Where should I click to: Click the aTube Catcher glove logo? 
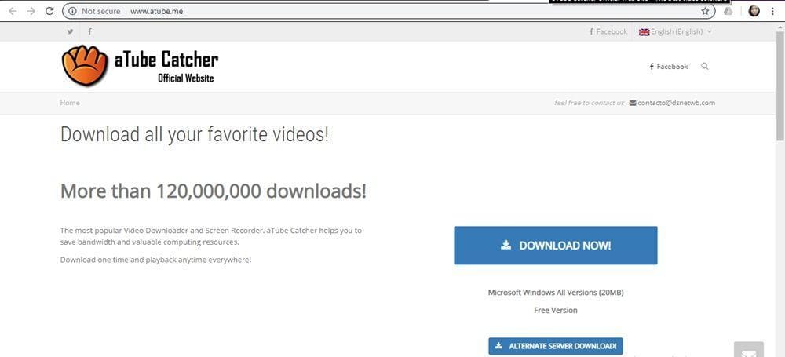[x=85, y=66]
